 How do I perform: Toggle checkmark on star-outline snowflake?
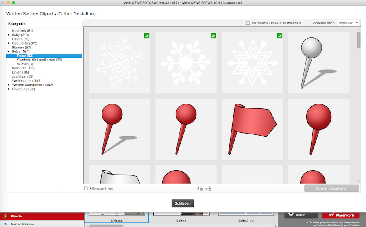click(280, 36)
